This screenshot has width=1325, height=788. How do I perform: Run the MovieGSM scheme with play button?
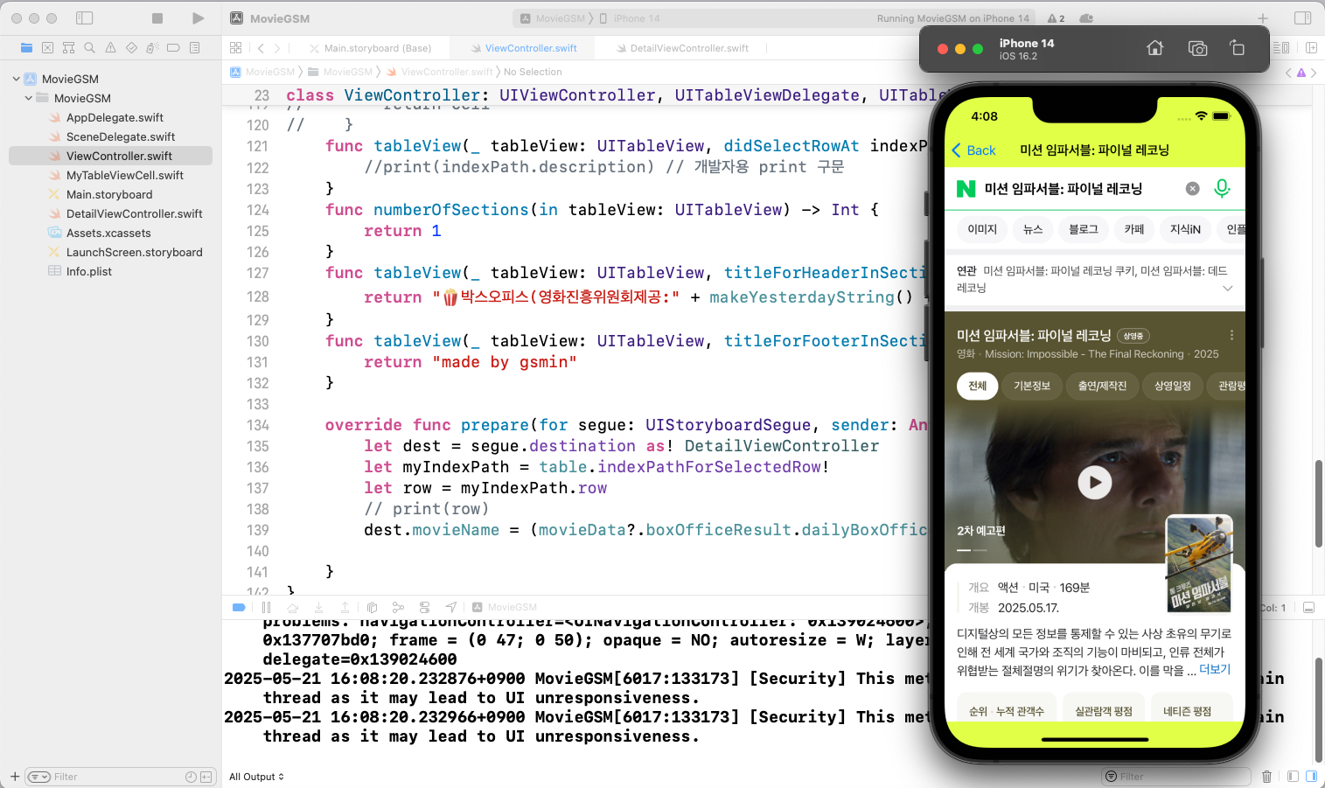[x=198, y=18]
